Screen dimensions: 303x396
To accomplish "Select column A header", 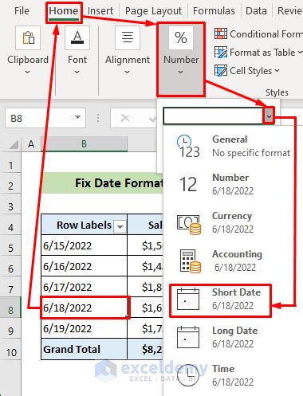I will click(x=31, y=144).
